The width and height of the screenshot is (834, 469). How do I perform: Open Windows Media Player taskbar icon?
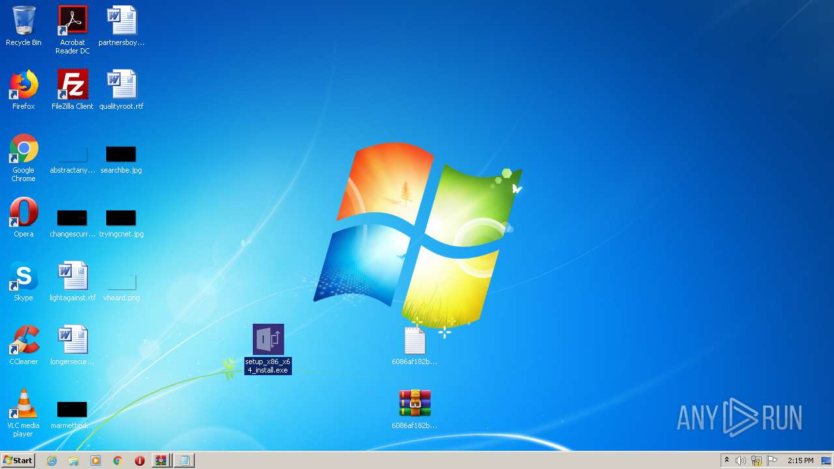tap(96, 461)
